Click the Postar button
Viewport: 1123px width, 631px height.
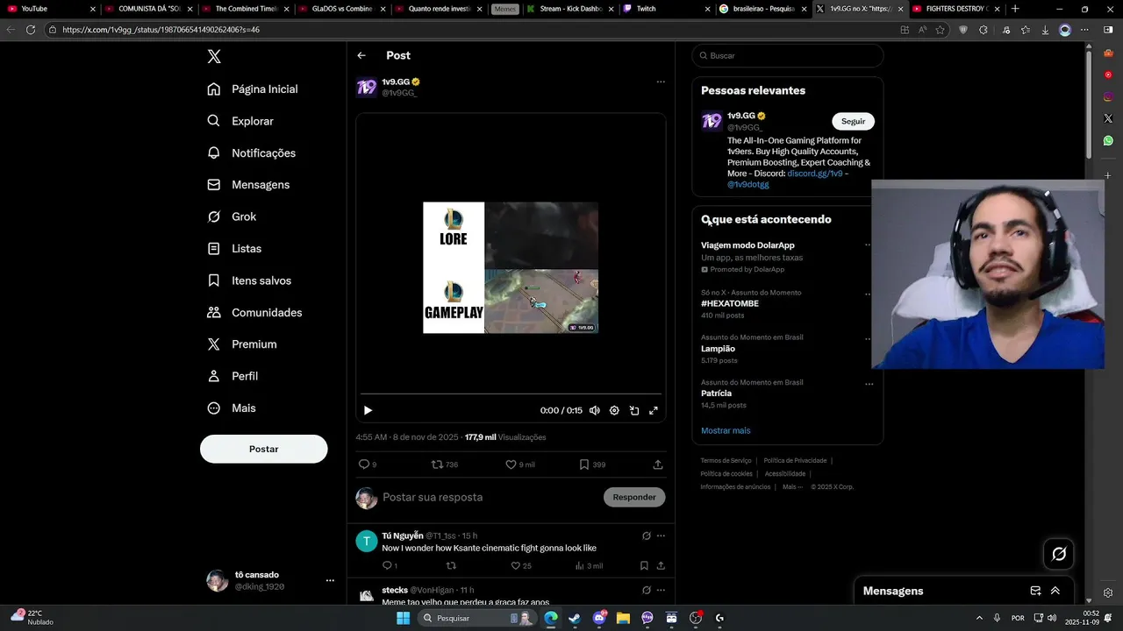click(263, 449)
